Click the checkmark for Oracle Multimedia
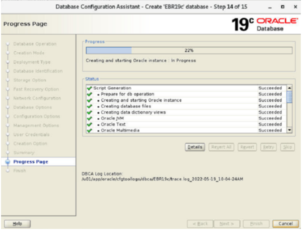Image resolution: width=303 pixels, height=230 pixels. [89, 131]
